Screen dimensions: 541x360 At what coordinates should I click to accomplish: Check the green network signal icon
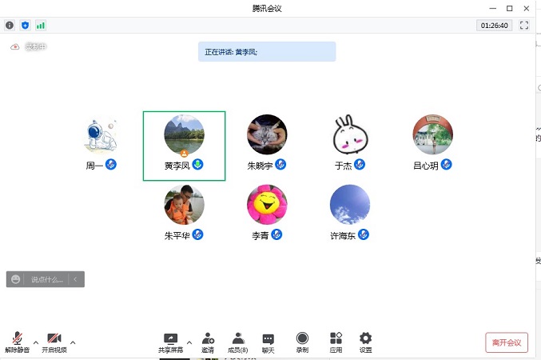40,26
